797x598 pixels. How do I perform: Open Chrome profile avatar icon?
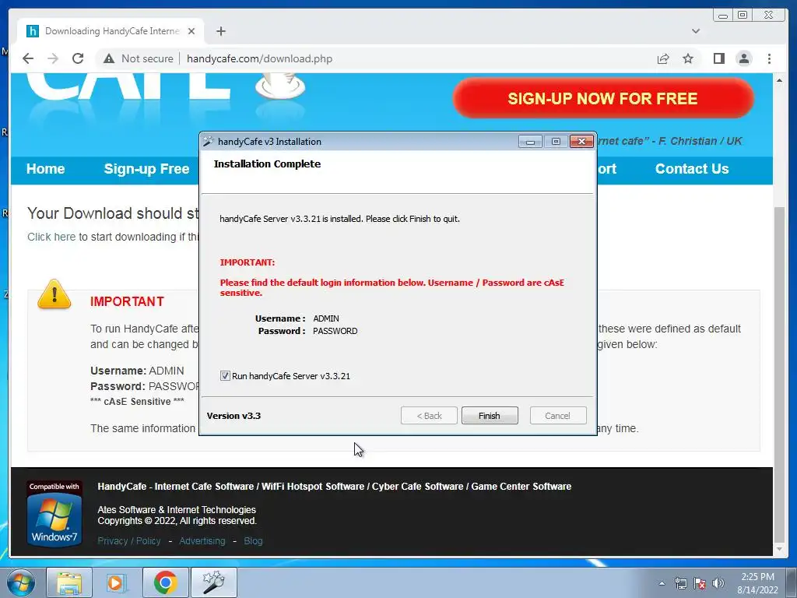click(x=743, y=58)
